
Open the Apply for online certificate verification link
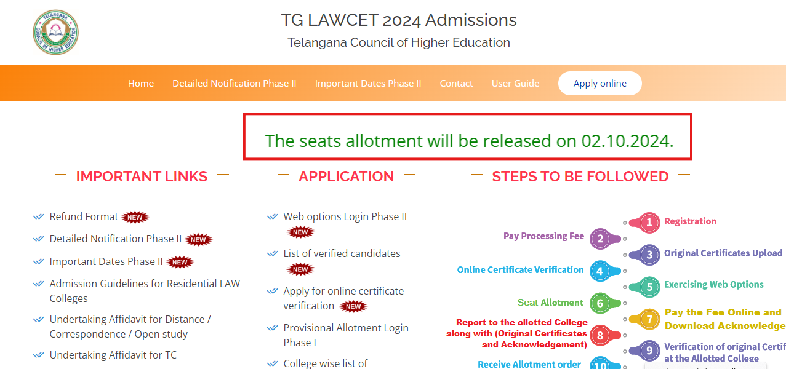tap(343, 298)
